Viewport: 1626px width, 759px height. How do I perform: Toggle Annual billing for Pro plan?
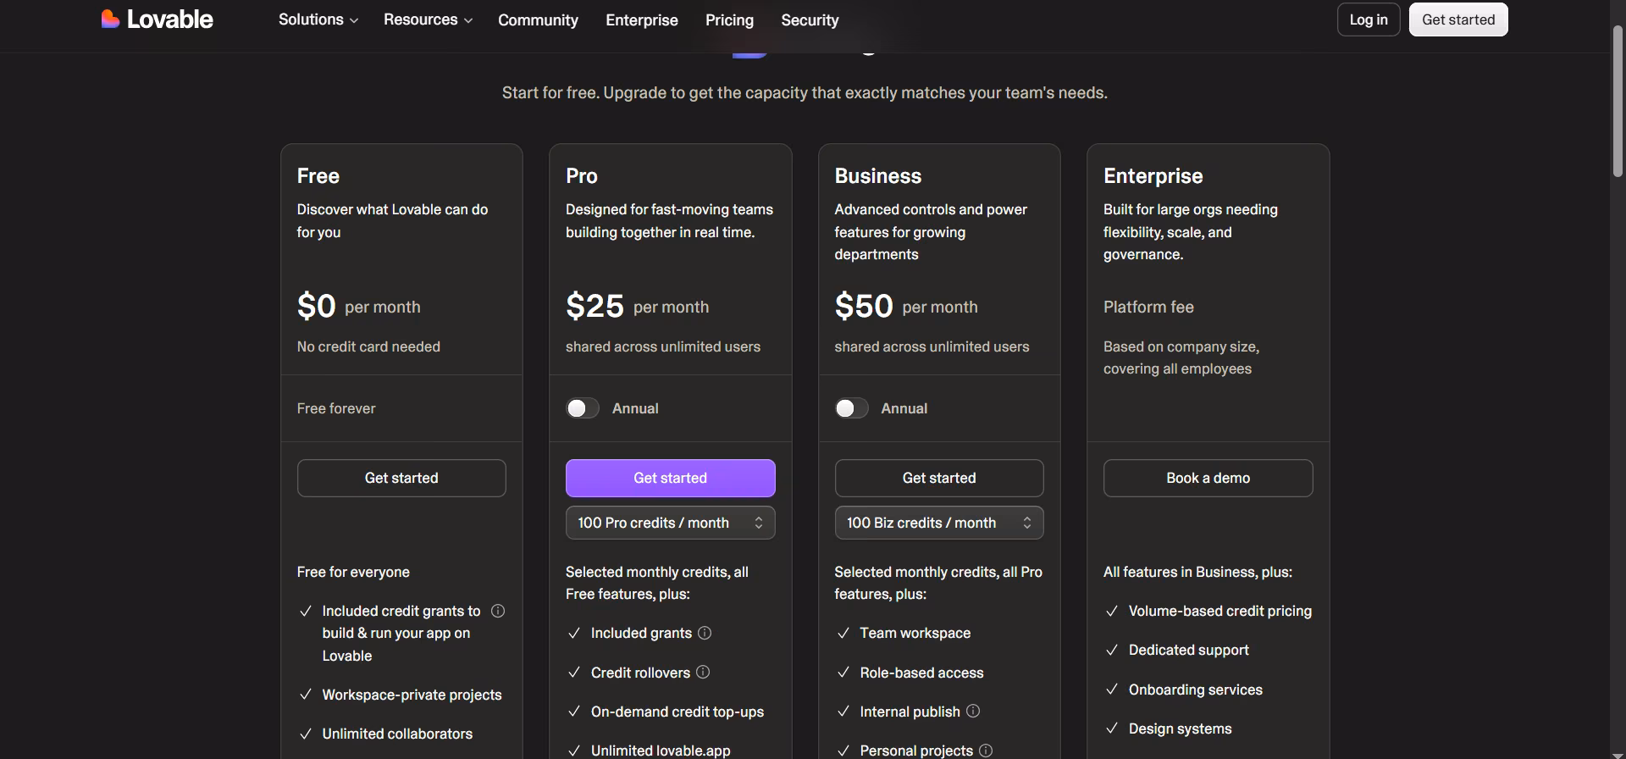point(583,408)
